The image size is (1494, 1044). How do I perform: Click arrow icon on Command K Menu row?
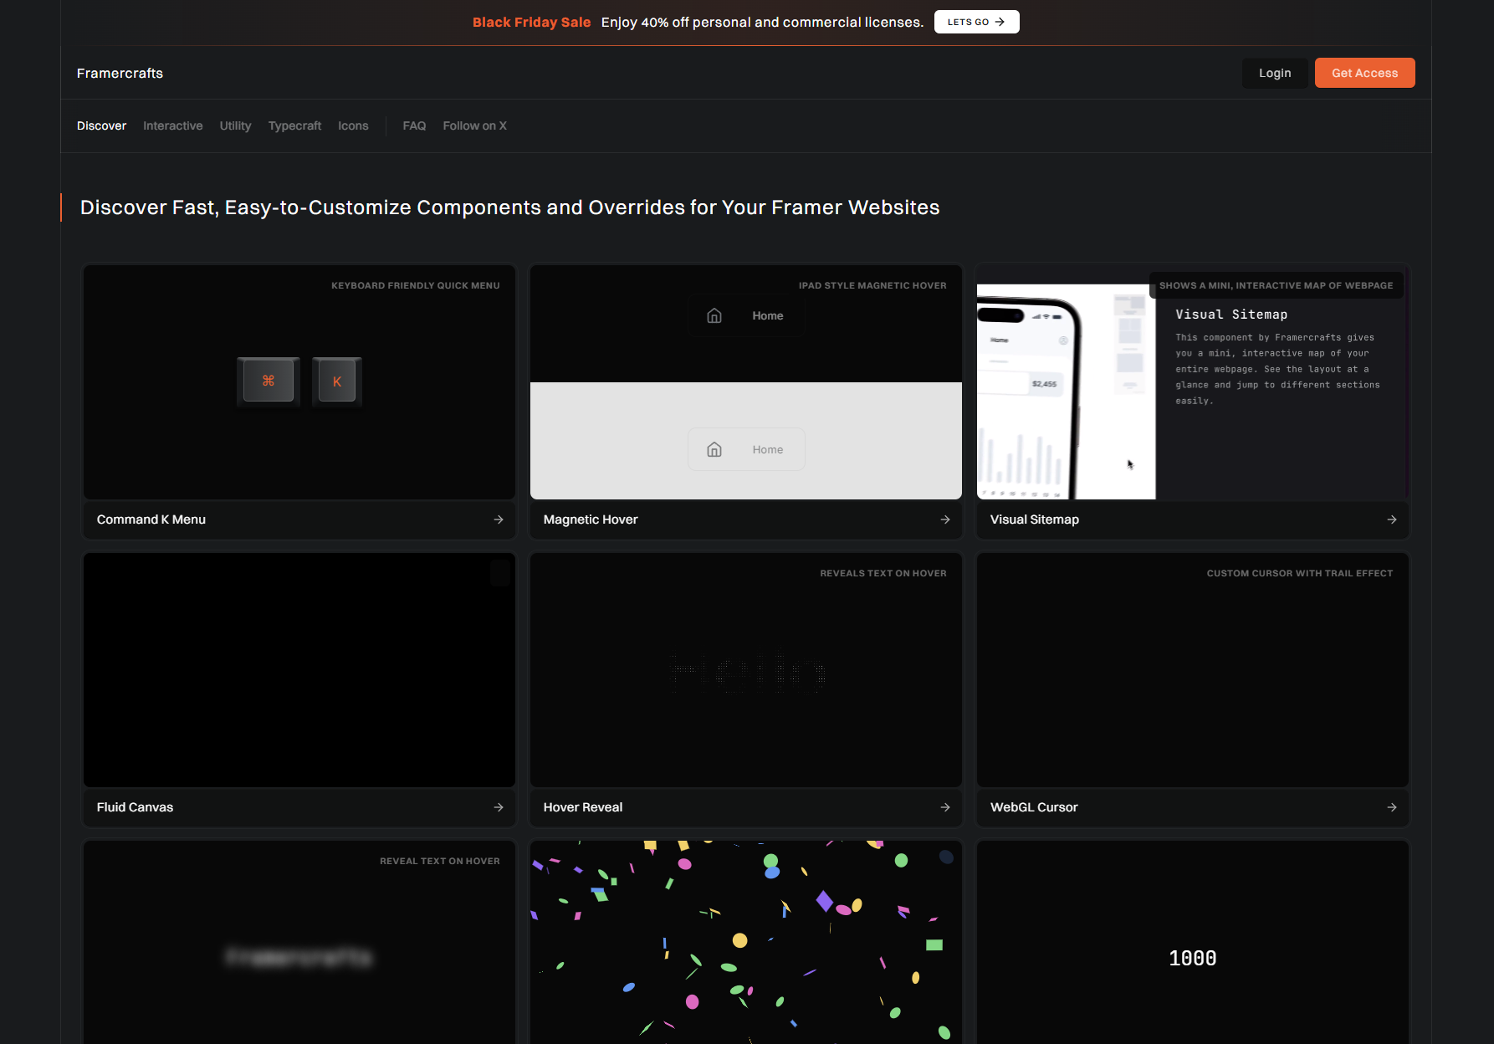tap(499, 519)
